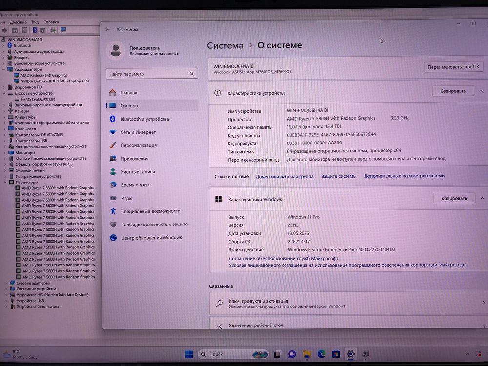Click Переименовать этот ПК button
Image resolution: width=488 pixels, height=366 pixels.
tap(453, 67)
